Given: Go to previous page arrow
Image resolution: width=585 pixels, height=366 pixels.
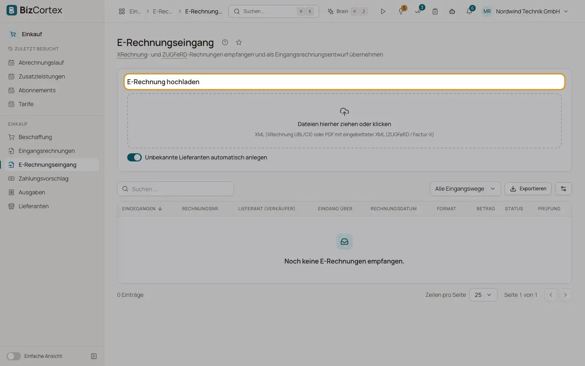Looking at the screenshot, I should point(551,295).
